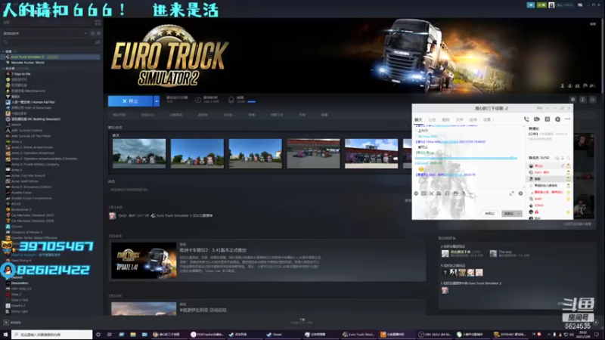Switch to announcements tab in QQ window
Image resolution: width=605 pixels, height=340 pixels.
(432, 120)
